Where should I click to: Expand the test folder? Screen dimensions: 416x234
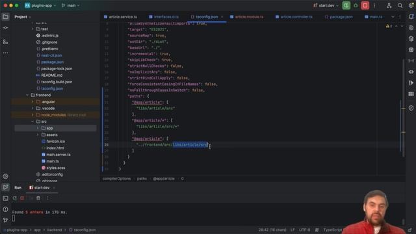point(32,29)
